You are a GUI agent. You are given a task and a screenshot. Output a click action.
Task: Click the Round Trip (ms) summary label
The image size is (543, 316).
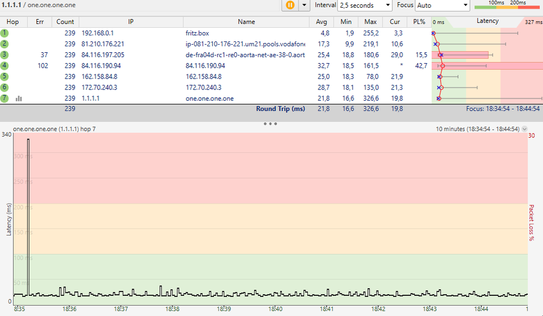pyautogui.click(x=281, y=108)
